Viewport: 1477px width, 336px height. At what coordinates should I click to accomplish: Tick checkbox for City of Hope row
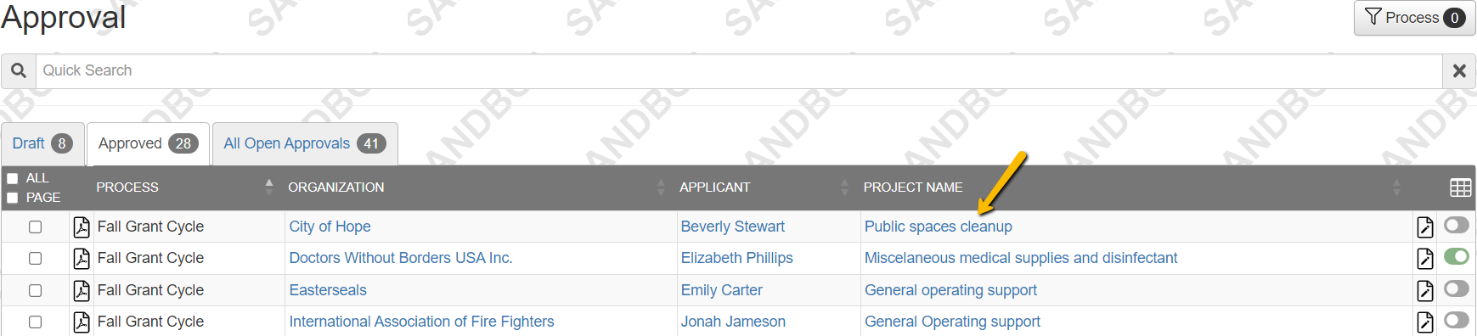(35, 227)
